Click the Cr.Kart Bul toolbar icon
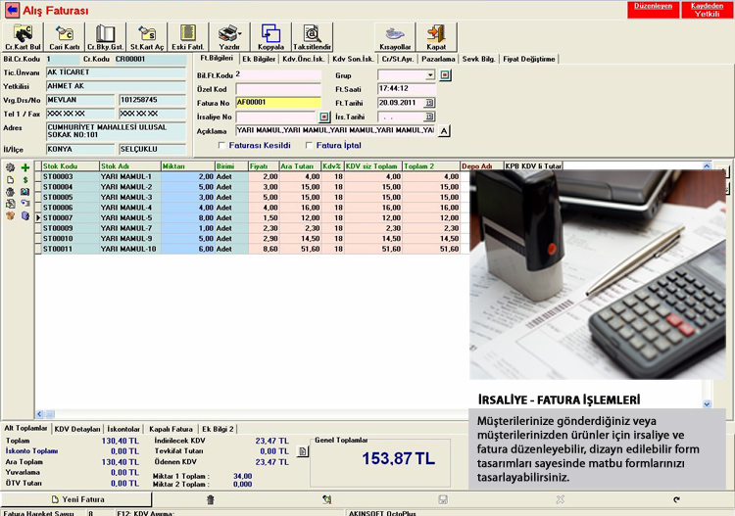This screenshot has width=735, height=516. [23, 36]
